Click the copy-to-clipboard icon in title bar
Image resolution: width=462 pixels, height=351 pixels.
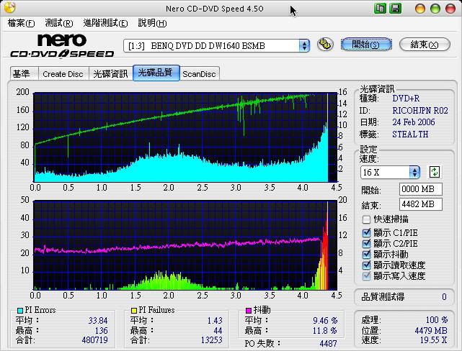[x=380, y=8]
